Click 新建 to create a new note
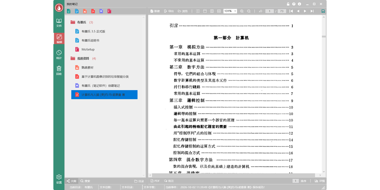This screenshot has height=190, width=380. [155, 11]
